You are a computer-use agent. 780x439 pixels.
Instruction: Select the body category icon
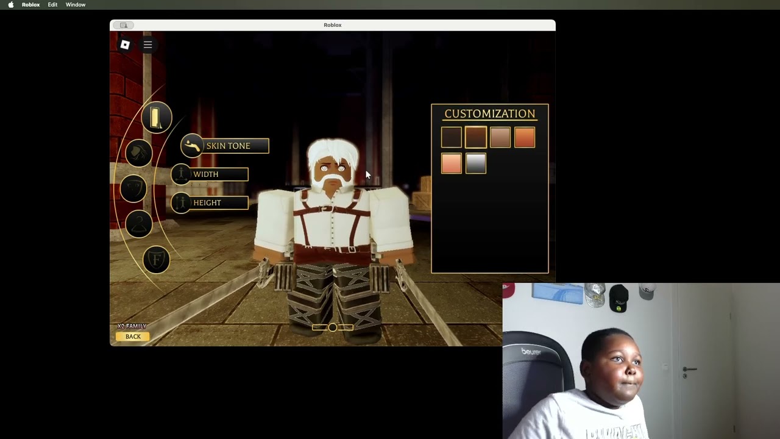tap(157, 117)
